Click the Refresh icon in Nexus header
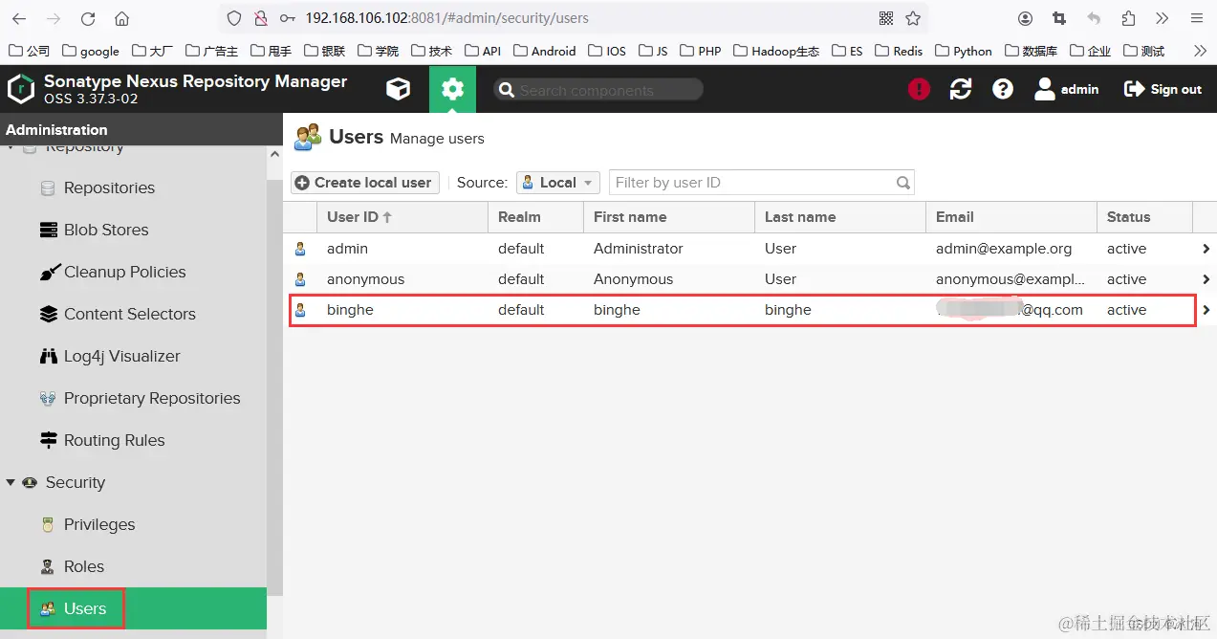The height and width of the screenshot is (639, 1217). tap(961, 89)
